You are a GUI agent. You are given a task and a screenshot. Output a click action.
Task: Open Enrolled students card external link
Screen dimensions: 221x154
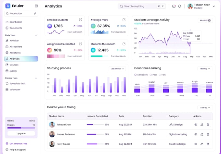(80, 20)
